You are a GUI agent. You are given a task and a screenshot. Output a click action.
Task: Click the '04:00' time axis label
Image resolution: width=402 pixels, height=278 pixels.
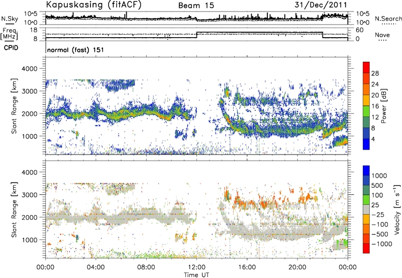(x=96, y=267)
